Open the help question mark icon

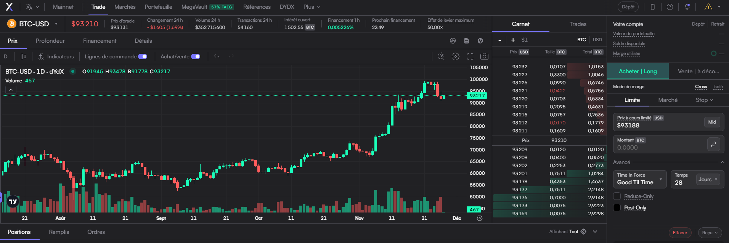point(670,7)
